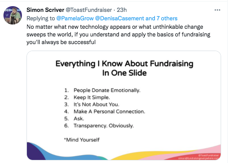The image size is (228, 163).
Task: Click 'Make A Personal Connection' list item
Action: pos(109,112)
